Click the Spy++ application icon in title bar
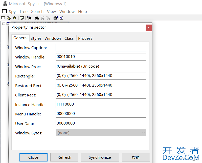The width and height of the screenshot is (202, 163). [5, 4]
